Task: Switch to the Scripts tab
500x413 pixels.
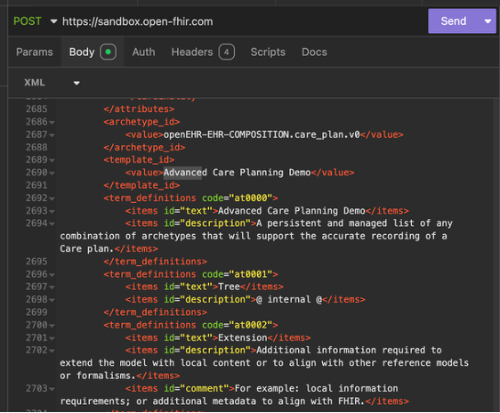Action: [268, 52]
